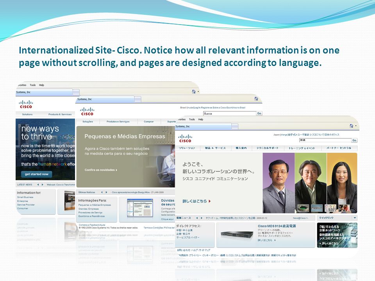Open the Help menu in the Japanese browser

[x=201, y=119]
